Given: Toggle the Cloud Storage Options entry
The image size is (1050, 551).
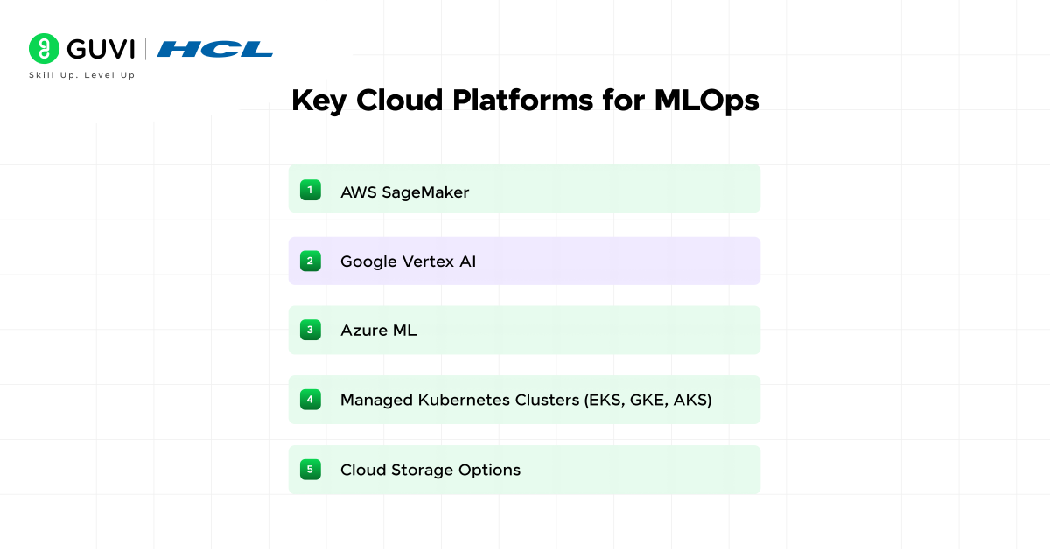Looking at the screenshot, I should [x=525, y=470].
